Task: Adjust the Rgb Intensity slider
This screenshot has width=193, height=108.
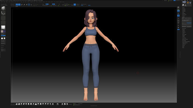Action: [x=47, y=5]
